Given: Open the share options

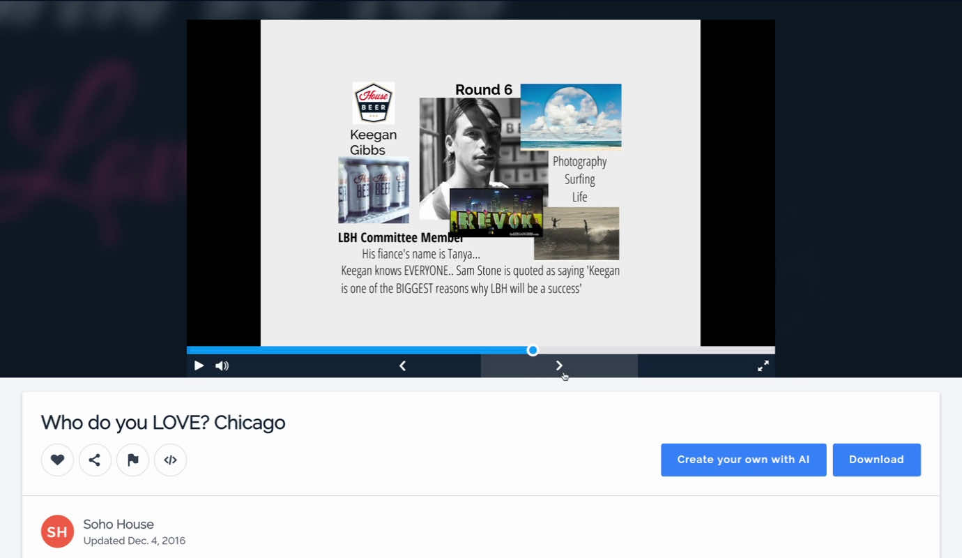Looking at the screenshot, I should pos(95,460).
